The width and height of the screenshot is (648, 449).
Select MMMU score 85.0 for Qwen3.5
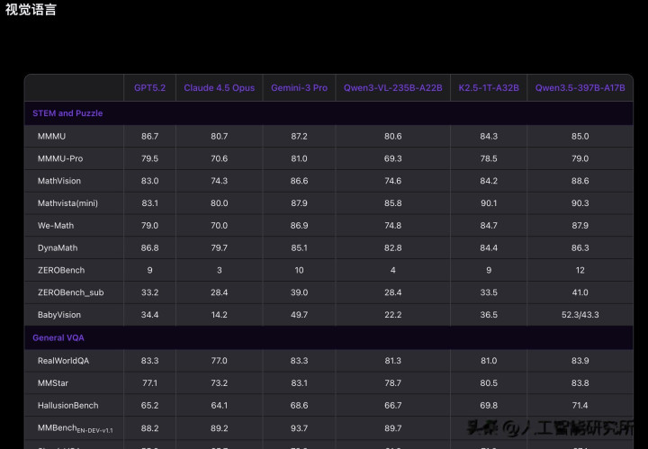tap(580, 136)
